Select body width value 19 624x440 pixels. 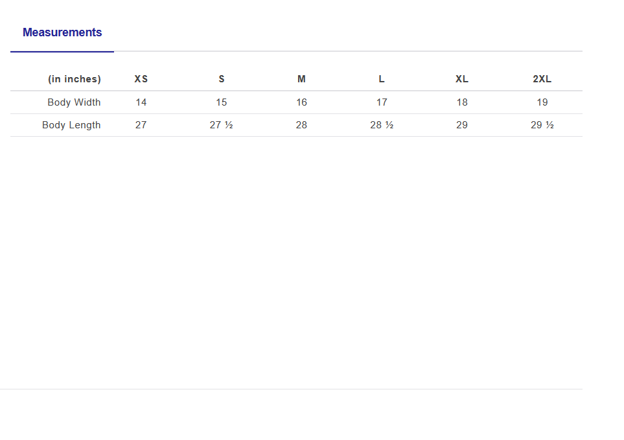(542, 102)
